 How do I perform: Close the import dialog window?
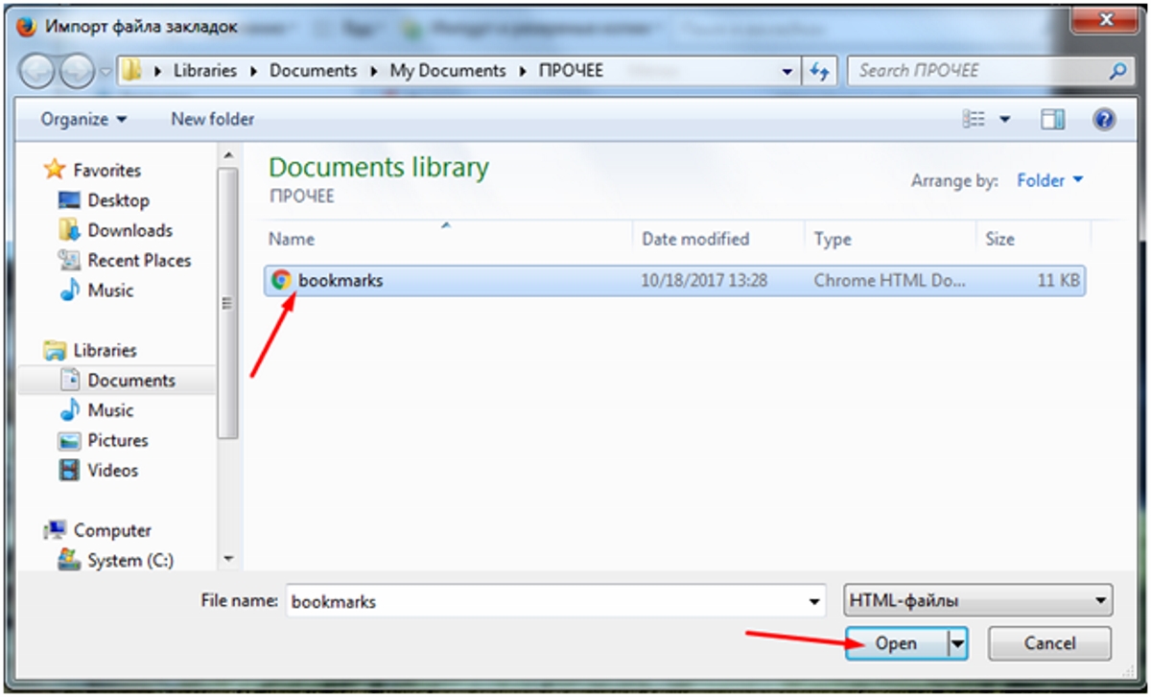click(1106, 18)
